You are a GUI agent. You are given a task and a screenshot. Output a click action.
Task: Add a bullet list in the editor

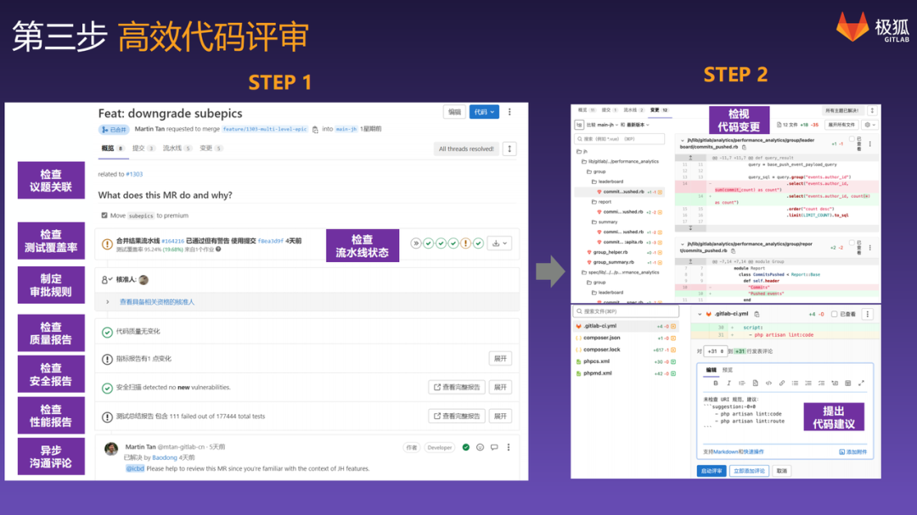(x=795, y=383)
